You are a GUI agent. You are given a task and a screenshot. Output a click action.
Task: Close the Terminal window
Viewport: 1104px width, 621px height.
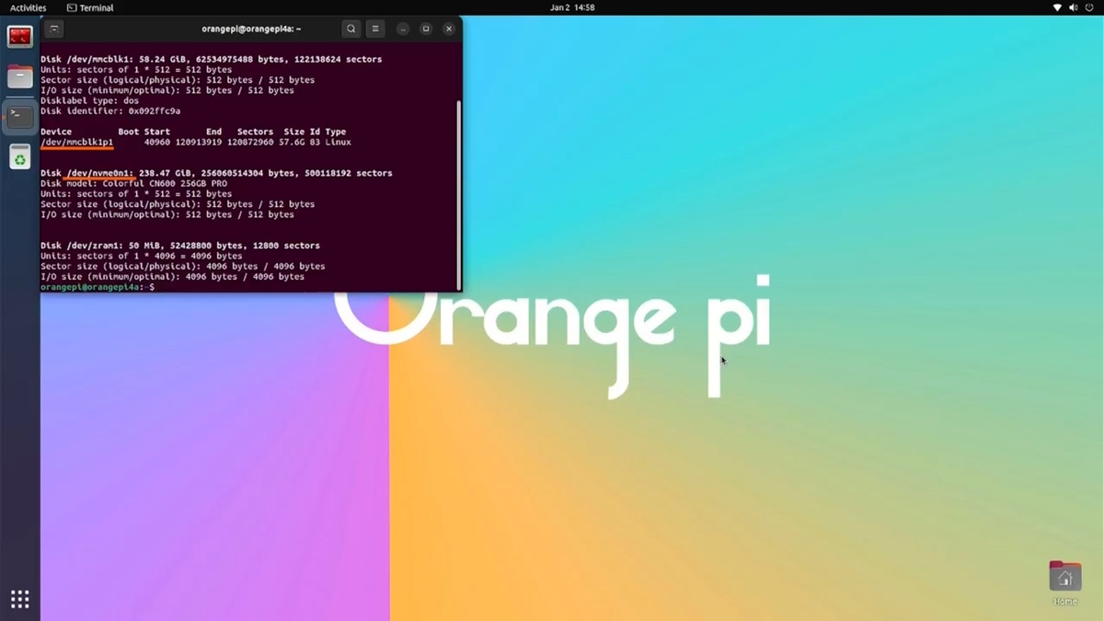[x=449, y=29]
